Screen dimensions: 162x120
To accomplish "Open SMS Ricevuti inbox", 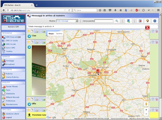I will [x=13, y=37].
